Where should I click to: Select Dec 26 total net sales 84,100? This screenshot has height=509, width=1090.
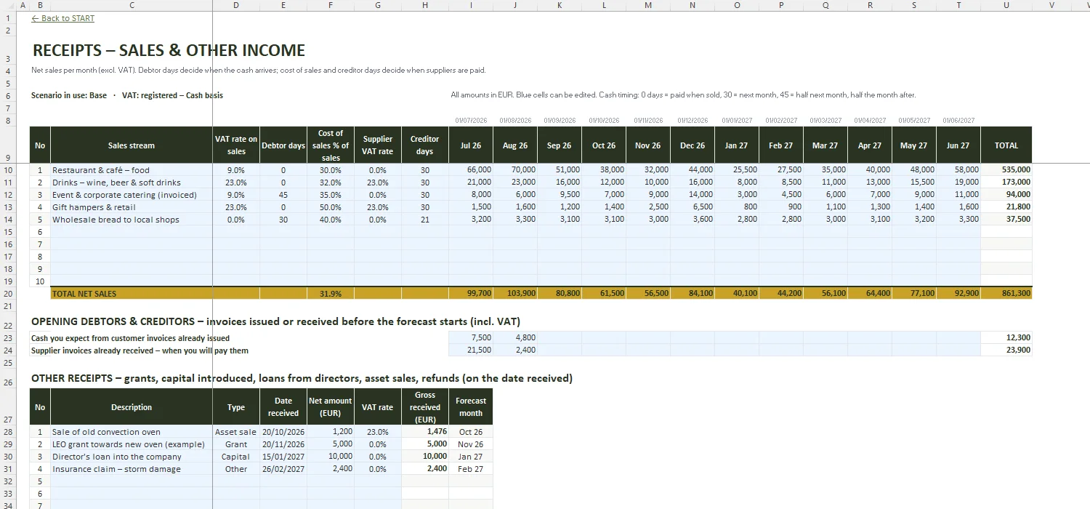(x=693, y=294)
